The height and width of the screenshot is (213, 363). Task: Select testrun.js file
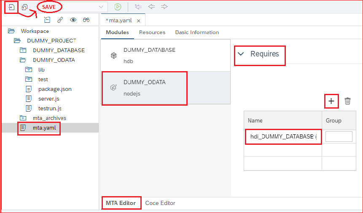click(50, 109)
